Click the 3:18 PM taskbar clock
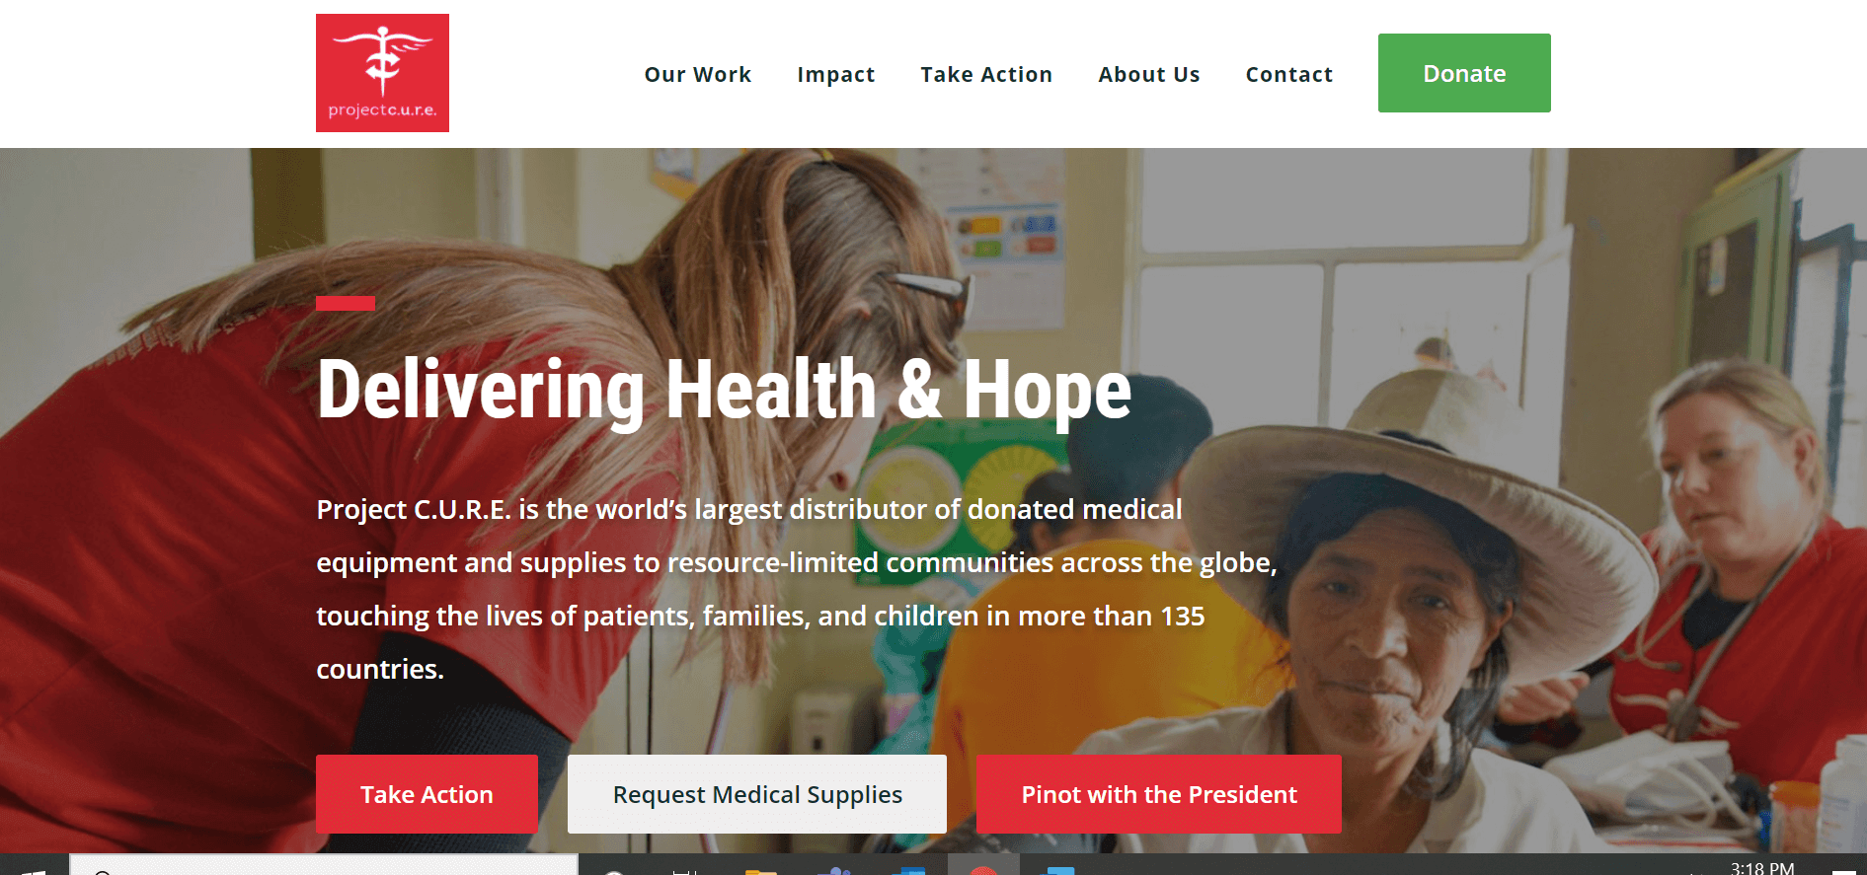Screen dimensions: 1867x875 pos(1762,867)
